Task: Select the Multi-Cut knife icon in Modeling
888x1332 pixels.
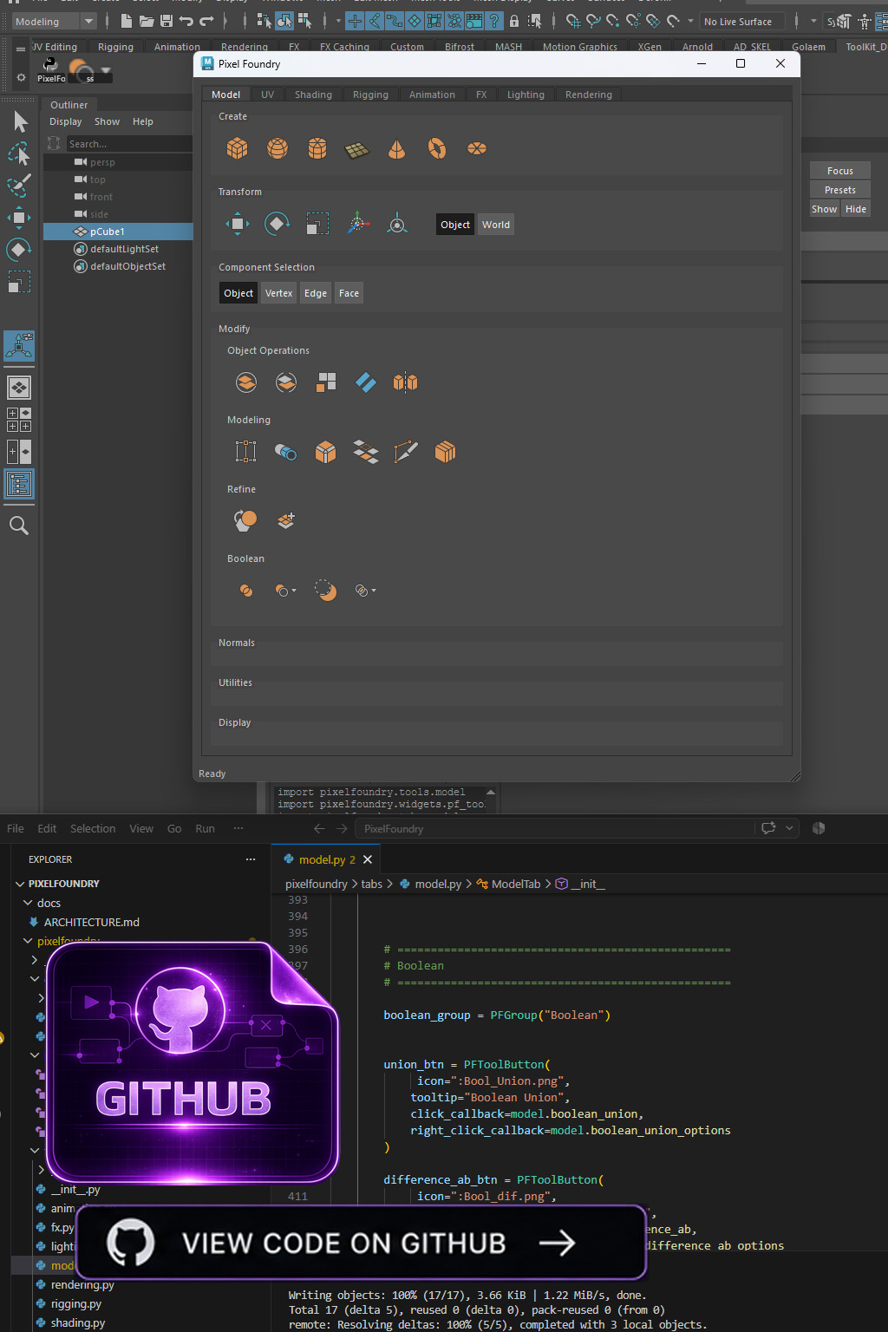Action: pyautogui.click(x=406, y=452)
